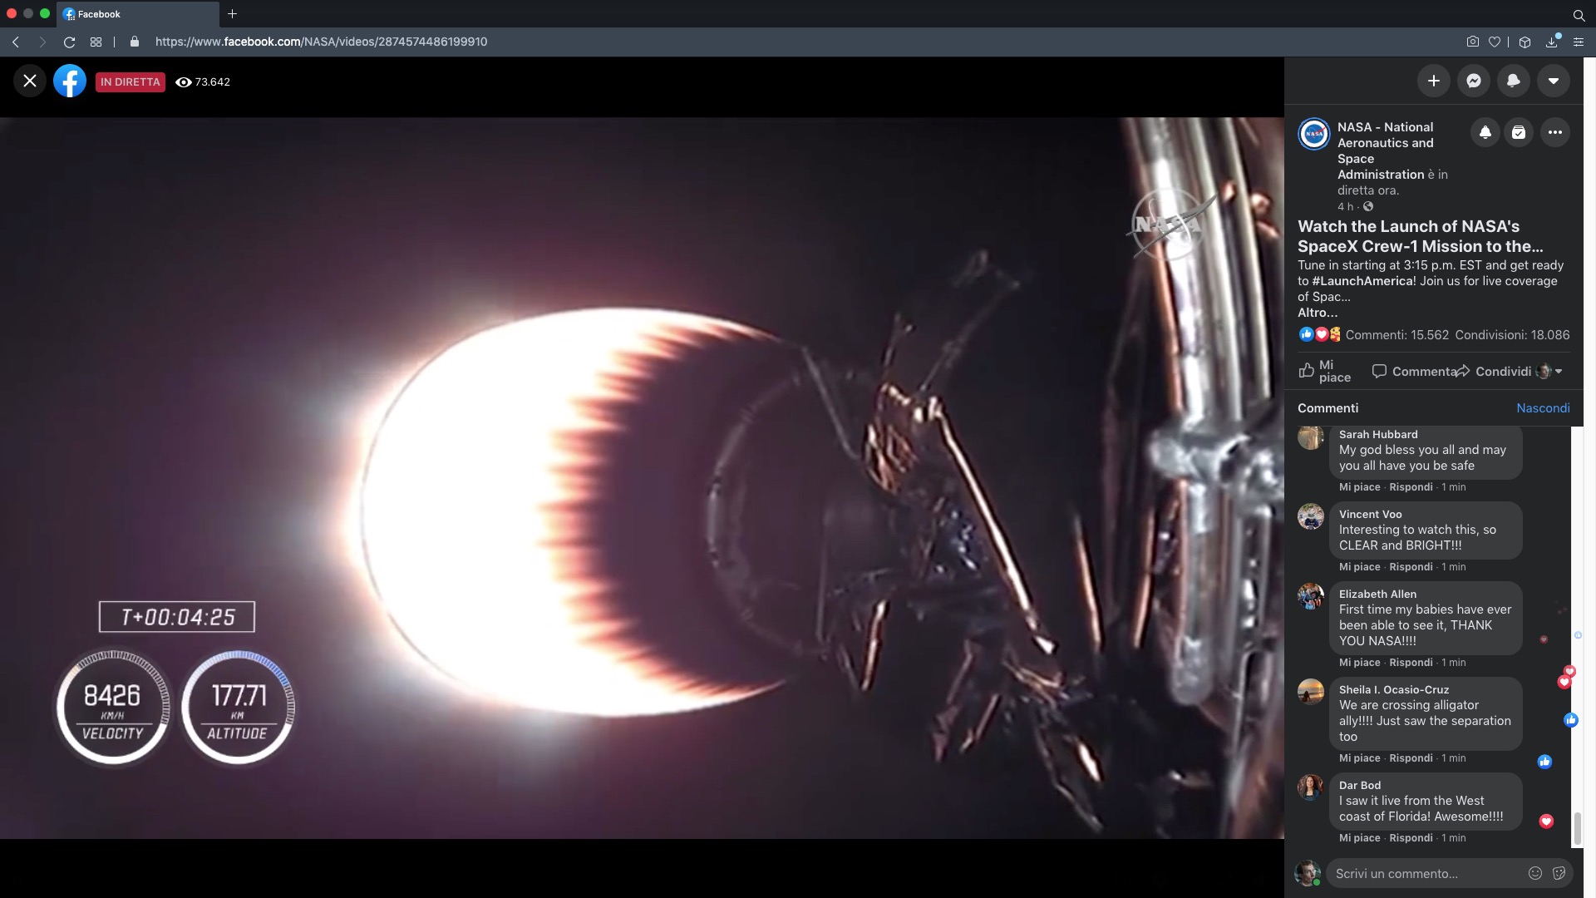Viewport: 1596px width, 898px height.
Task: Open browser extensions cube icon
Action: (x=1525, y=42)
